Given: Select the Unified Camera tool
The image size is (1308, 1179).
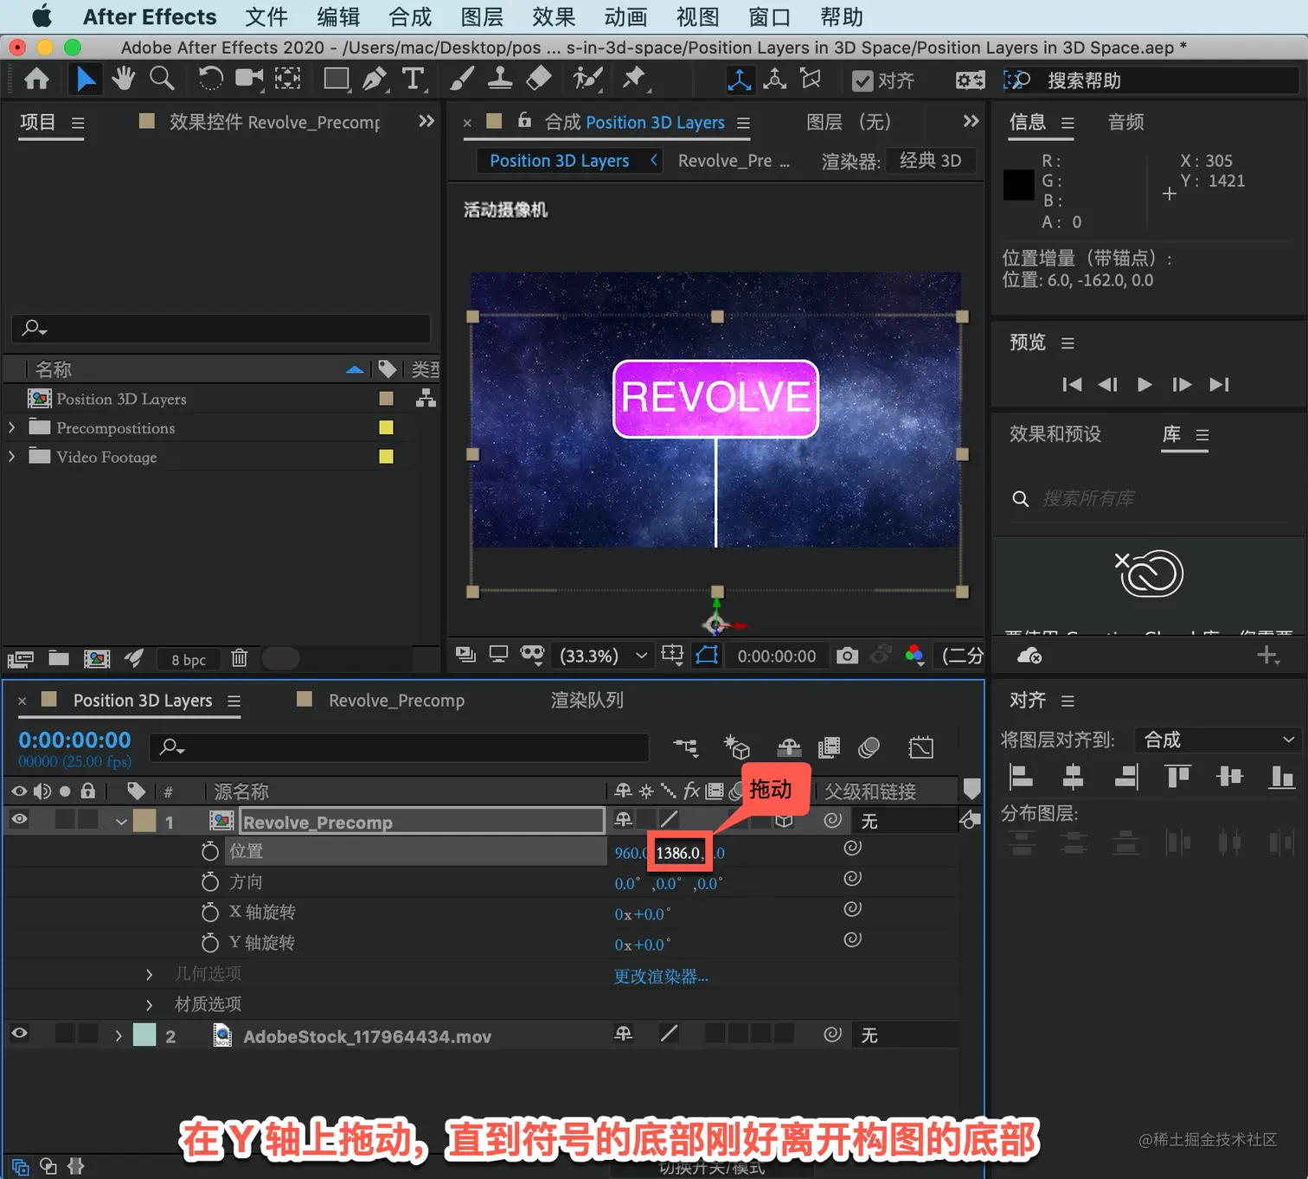Looking at the screenshot, I should 249,80.
